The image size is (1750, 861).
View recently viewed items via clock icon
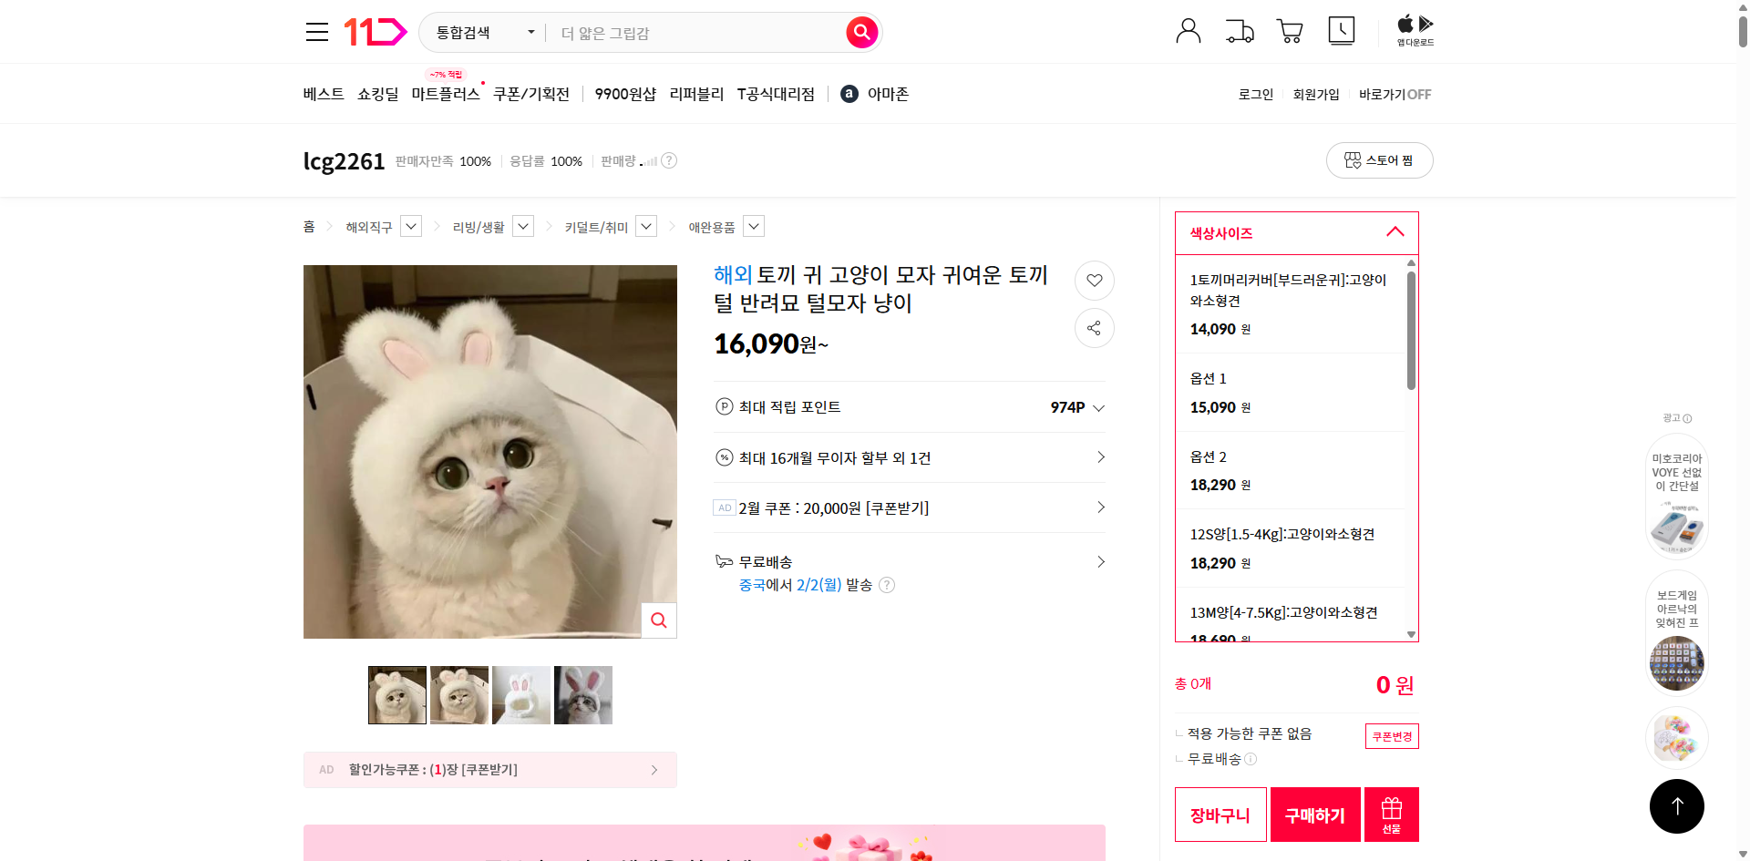[x=1341, y=30]
